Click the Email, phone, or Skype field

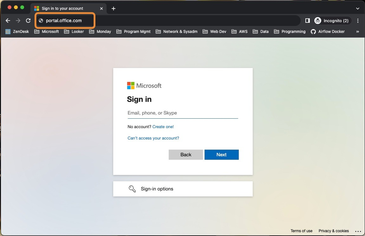(x=183, y=113)
